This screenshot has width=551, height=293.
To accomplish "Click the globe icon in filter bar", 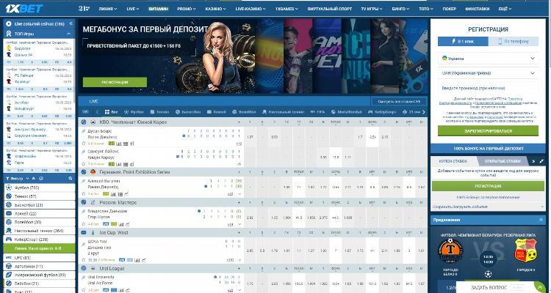I will click(41, 179).
